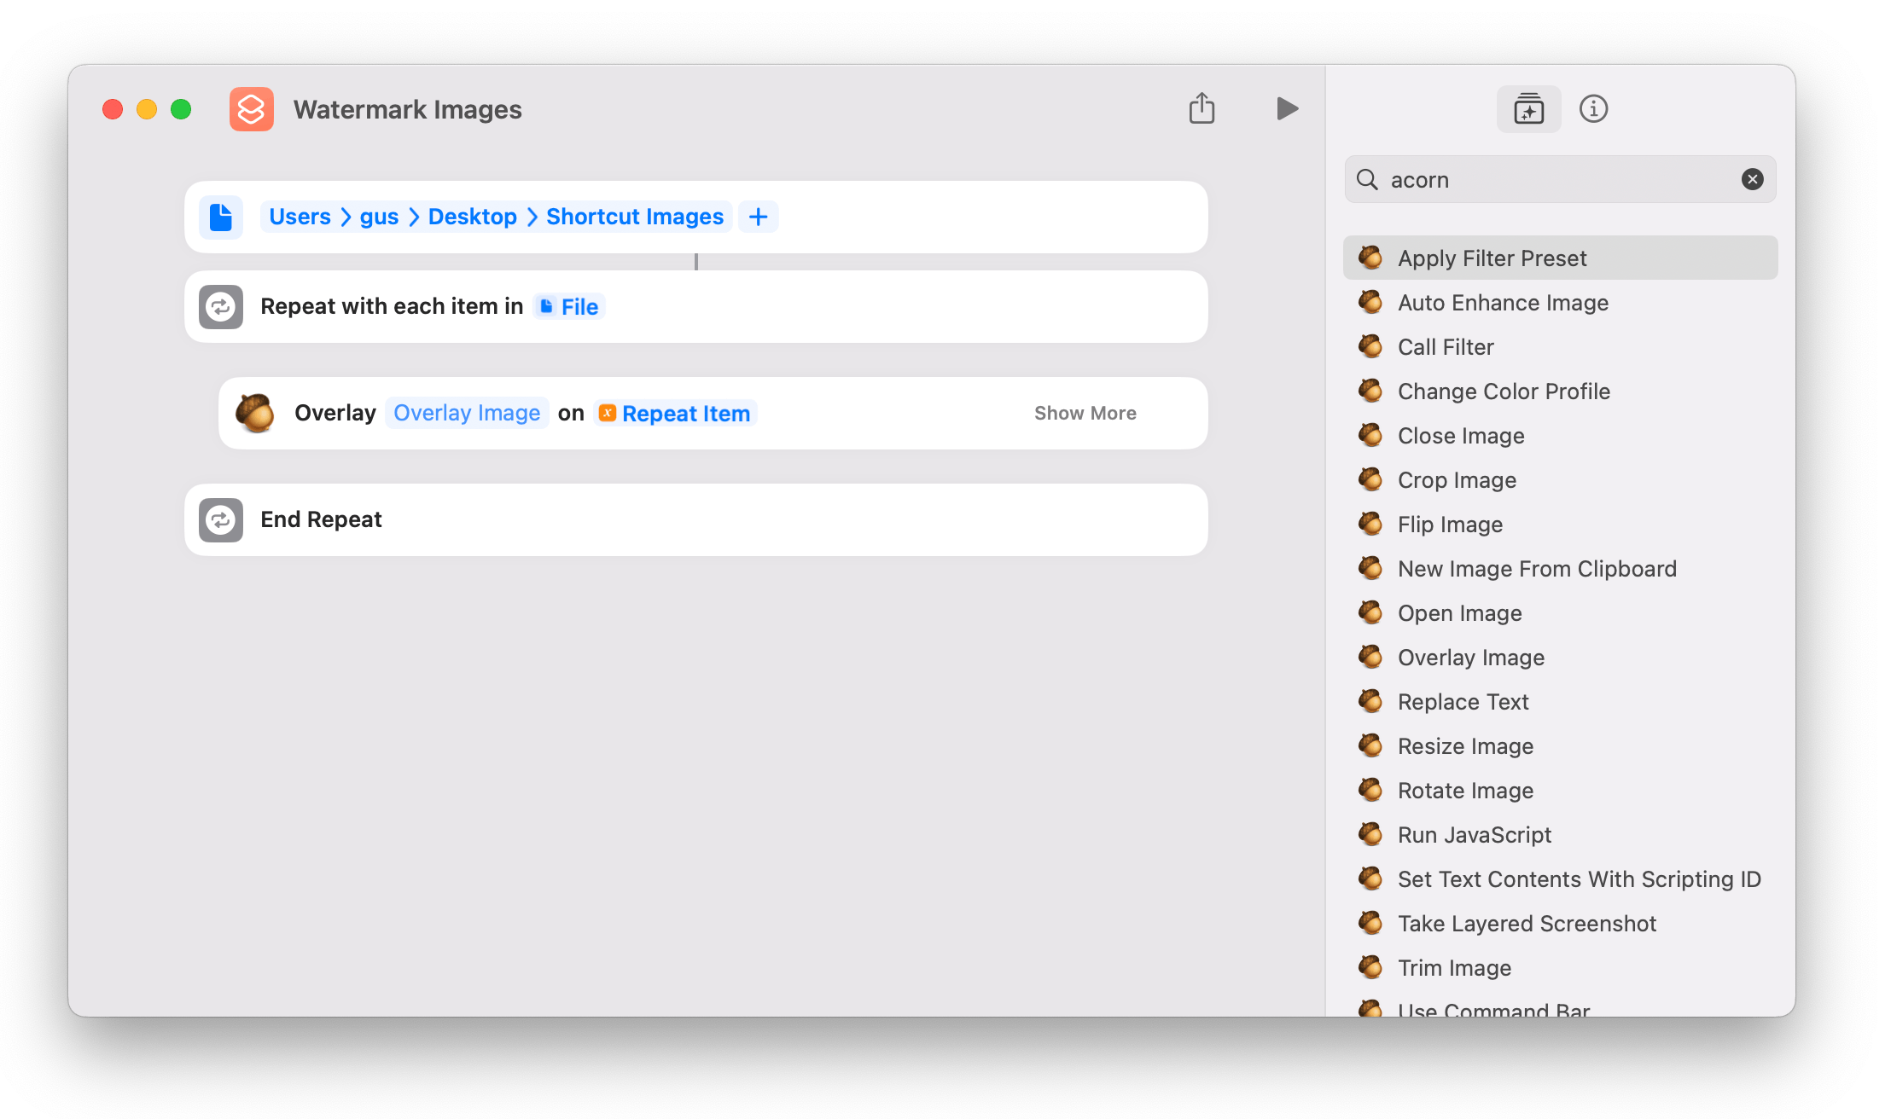The height and width of the screenshot is (1119, 1891).
Task: Run the Watermark Images shortcut
Action: coord(1287,109)
